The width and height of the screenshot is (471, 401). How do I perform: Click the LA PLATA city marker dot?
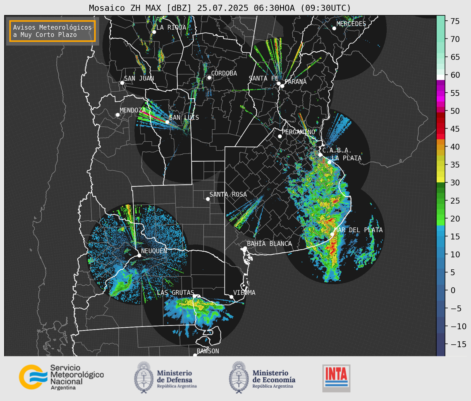tap(329, 162)
